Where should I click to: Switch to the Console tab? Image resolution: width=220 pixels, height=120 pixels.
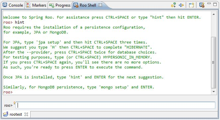click(13, 5)
